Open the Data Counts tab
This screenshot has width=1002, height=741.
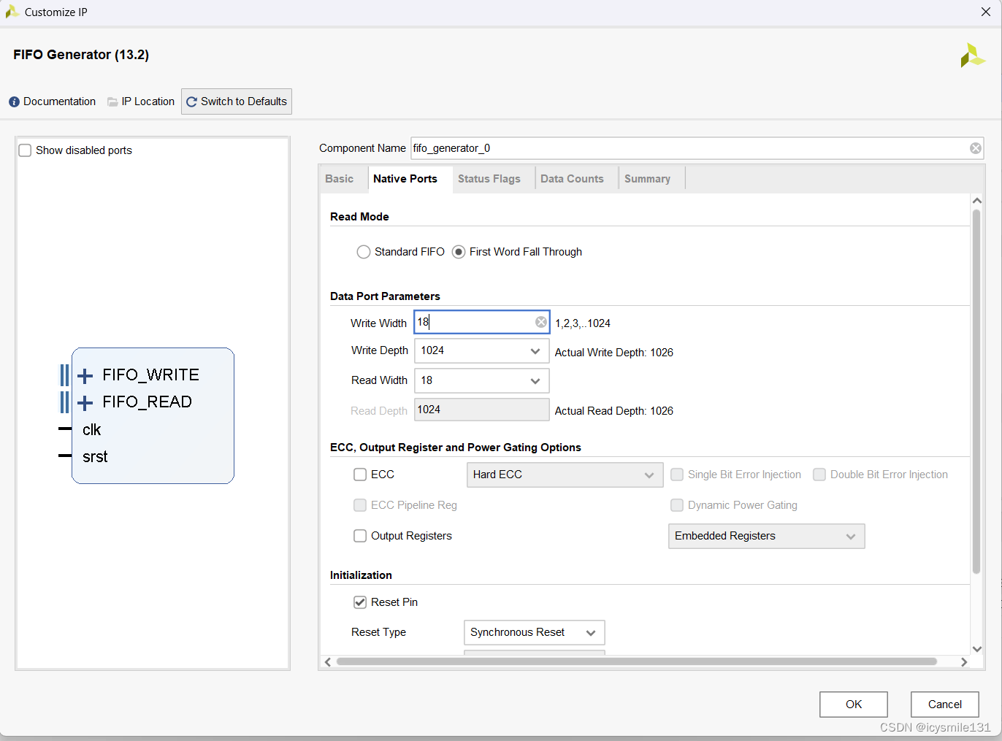point(572,179)
